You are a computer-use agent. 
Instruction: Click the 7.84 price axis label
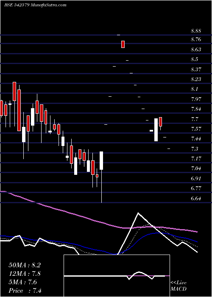coord(196,109)
